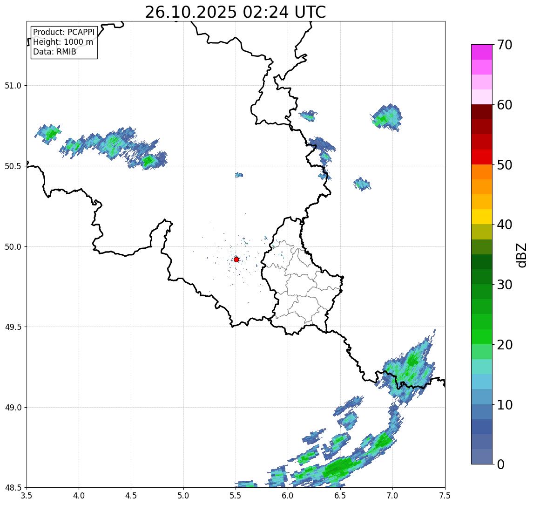Click the longitude axis label 6.0
Viewport: 533px width, 505px height.
[288, 496]
